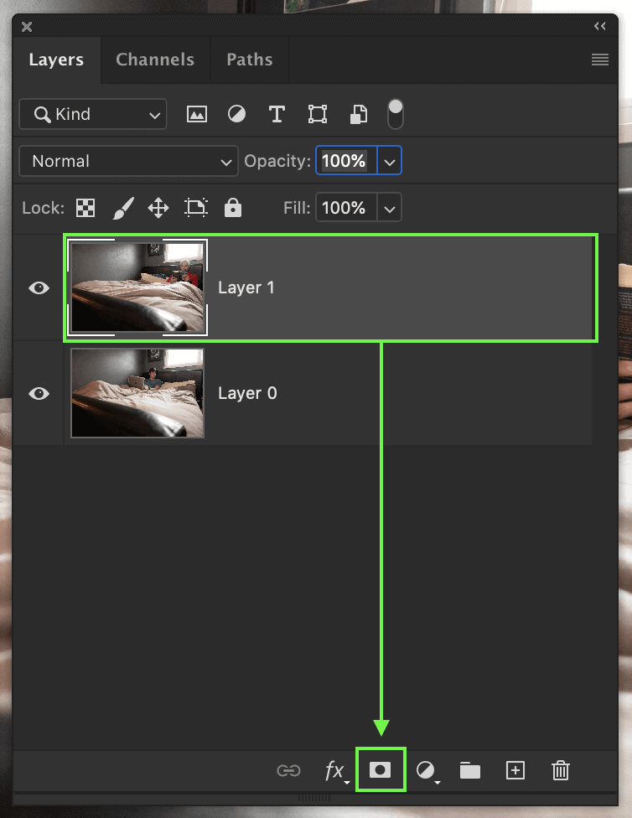Click the Opacity label
Screen dimensions: 632x818
277,161
